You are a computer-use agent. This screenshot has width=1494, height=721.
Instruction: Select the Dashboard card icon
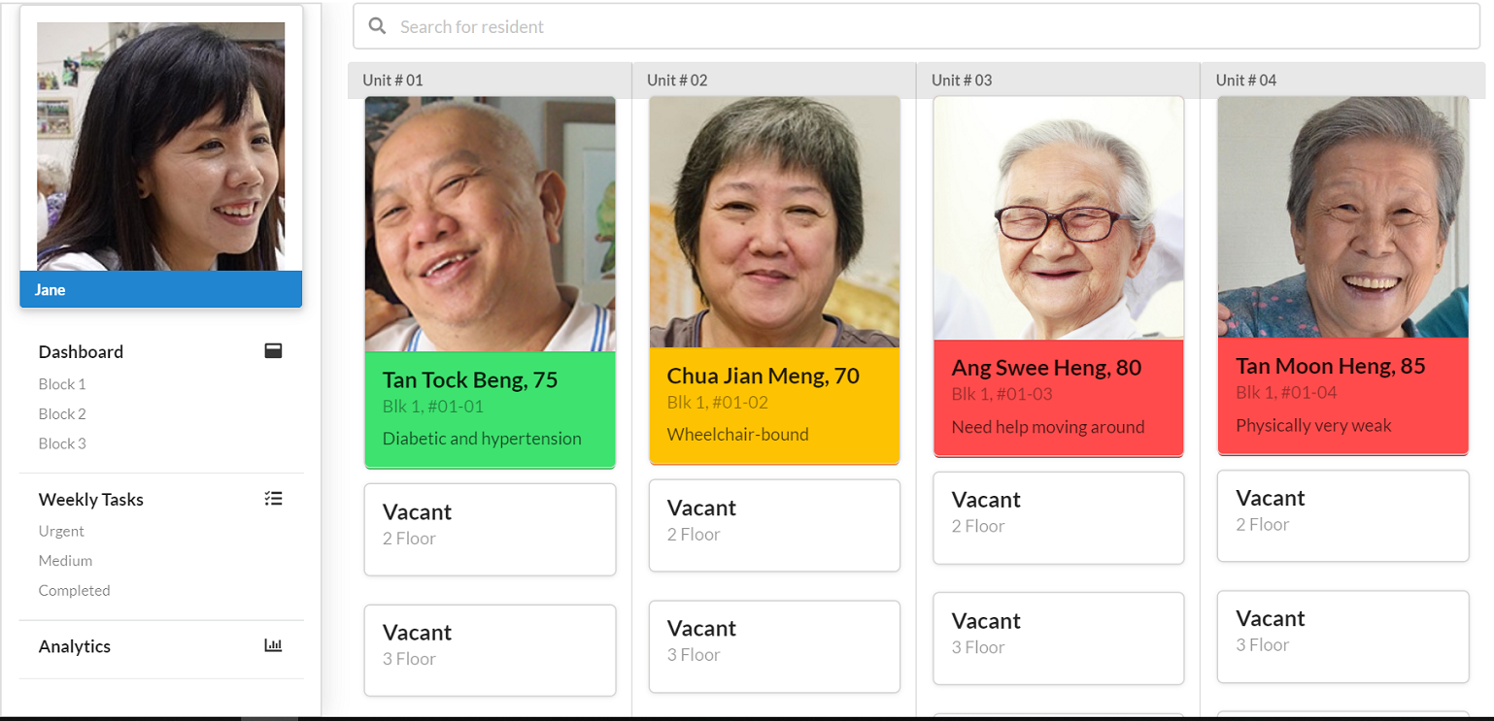point(273,351)
